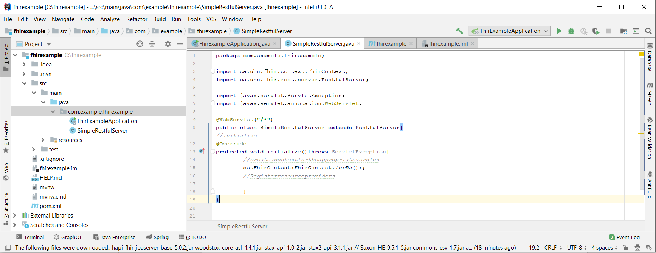Viewport: 656px width, 253px height.
Task: Click Collapse All in the Project panel
Action: [152, 44]
